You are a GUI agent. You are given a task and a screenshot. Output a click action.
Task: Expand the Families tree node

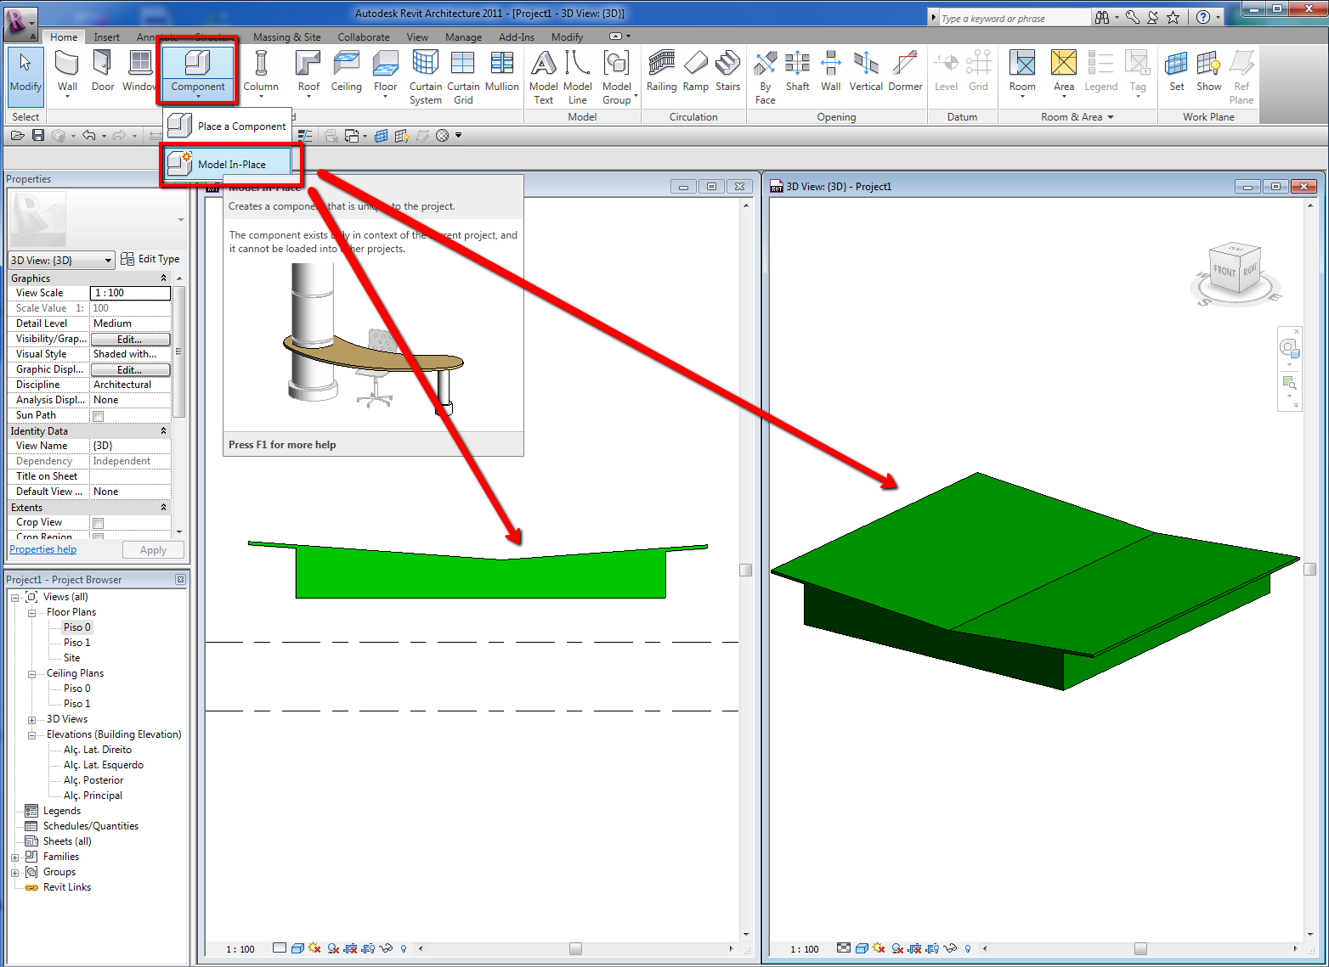pyautogui.click(x=15, y=857)
